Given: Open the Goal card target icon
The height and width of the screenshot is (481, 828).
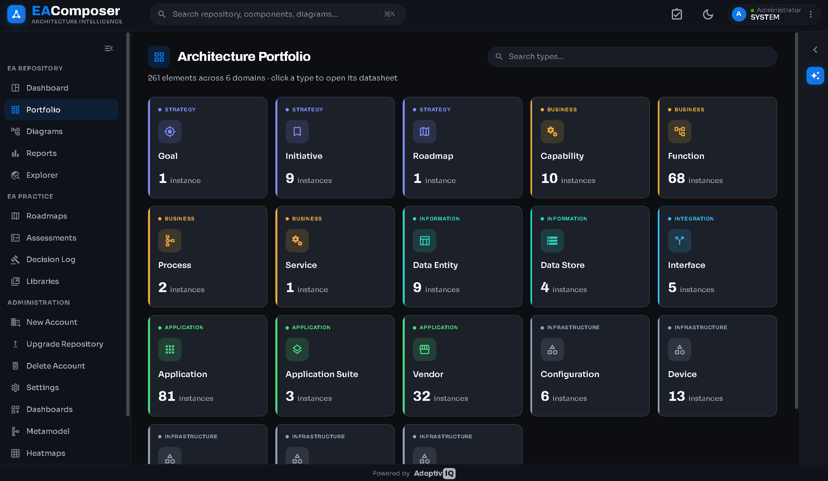Looking at the screenshot, I should pos(170,131).
